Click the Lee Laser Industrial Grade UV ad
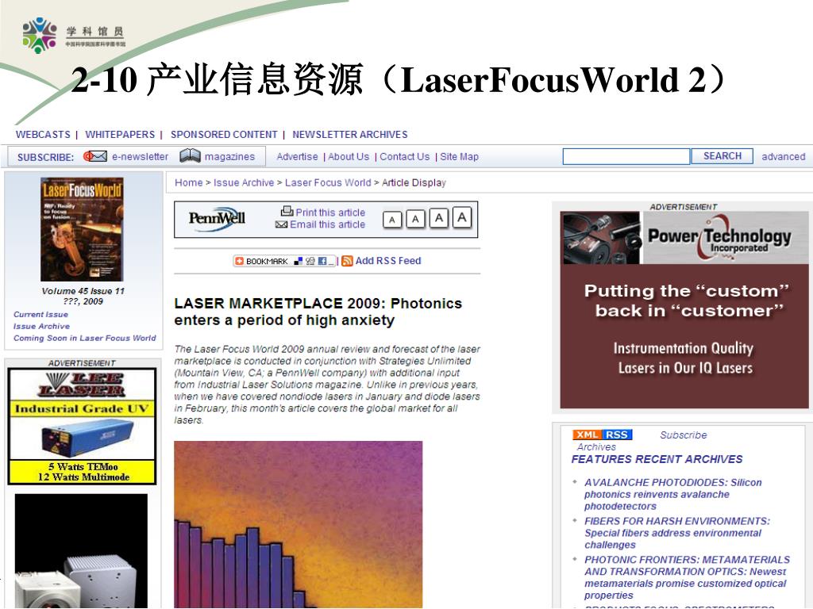 pyautogui.click(x=82, y=426)
